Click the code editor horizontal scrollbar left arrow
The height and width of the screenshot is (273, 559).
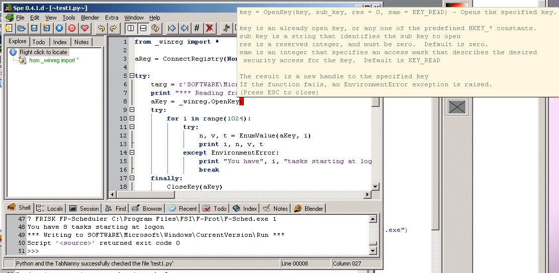click(x=112, y=195)
